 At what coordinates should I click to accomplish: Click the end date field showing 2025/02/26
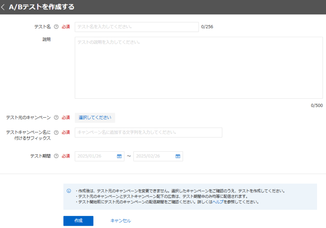pos(154,156)
